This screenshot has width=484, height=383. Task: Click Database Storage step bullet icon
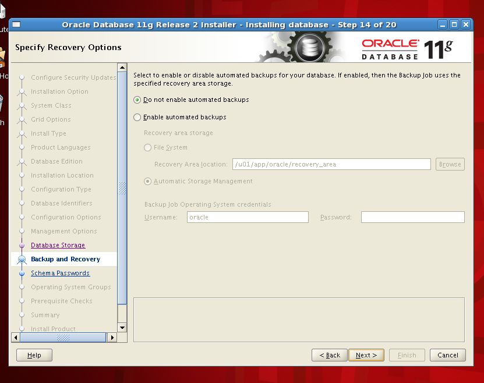click(x=22, y=246)
